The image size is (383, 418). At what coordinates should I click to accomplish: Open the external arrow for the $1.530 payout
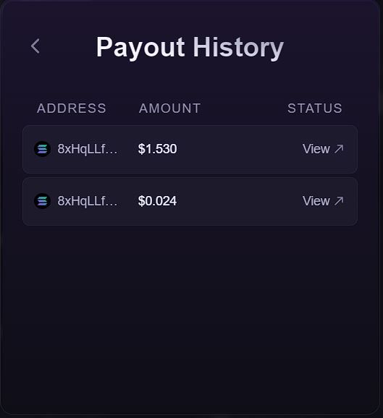pos(339,148)
